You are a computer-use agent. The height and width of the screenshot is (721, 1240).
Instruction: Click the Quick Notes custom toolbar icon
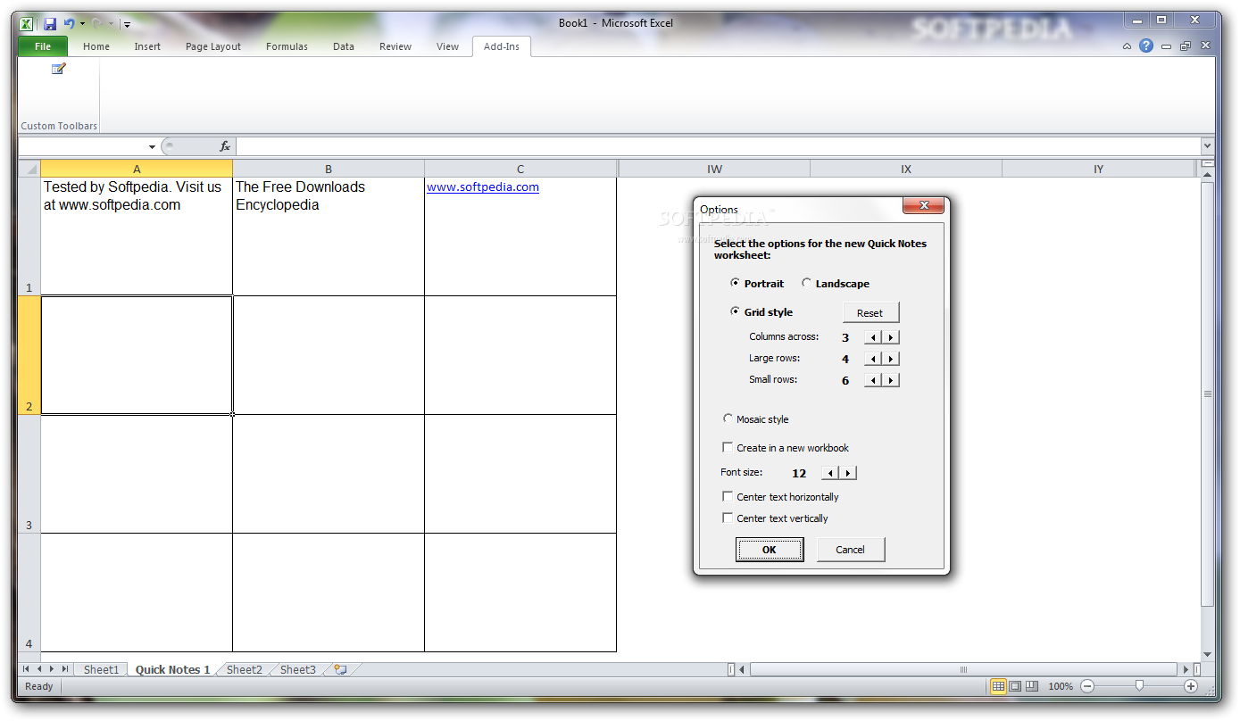pos(59,69)
